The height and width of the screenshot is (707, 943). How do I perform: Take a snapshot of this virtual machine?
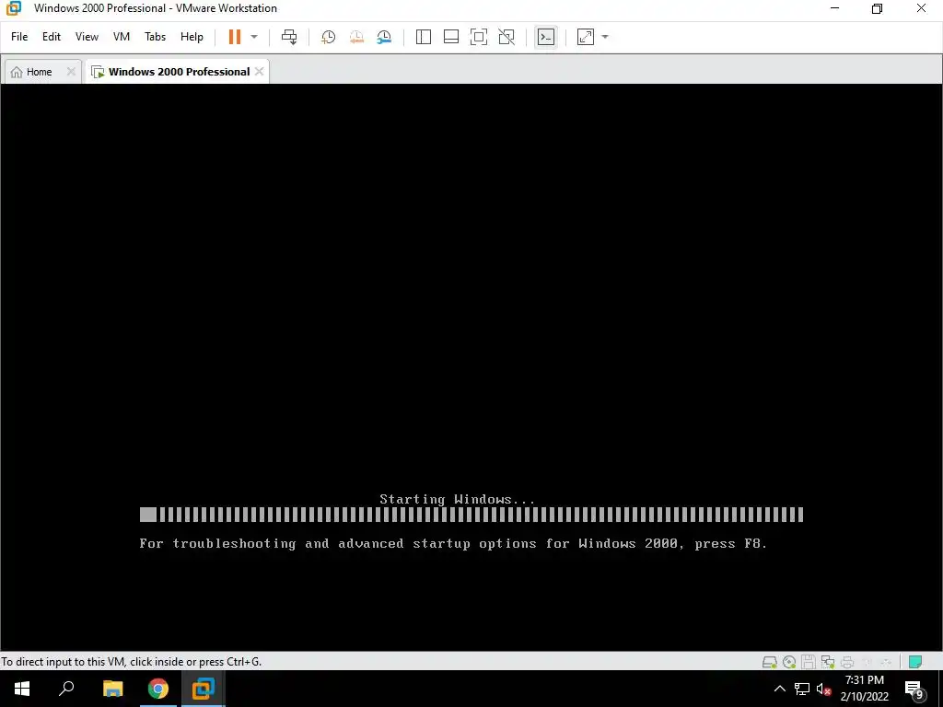(x=329, y=37)
